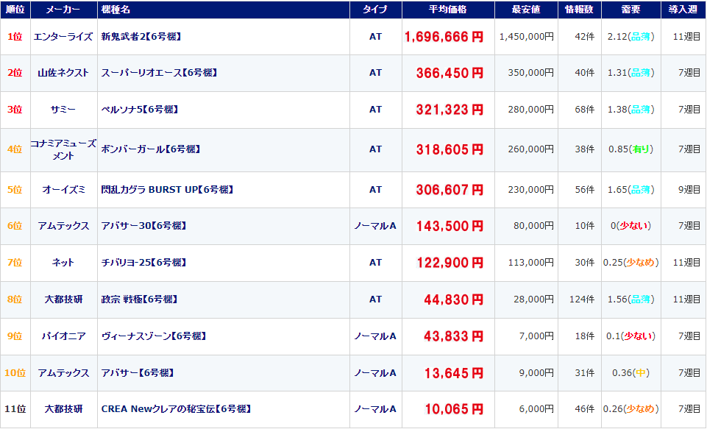
Task: Click the 導入週 column header
Action: [x=683, y=10]
